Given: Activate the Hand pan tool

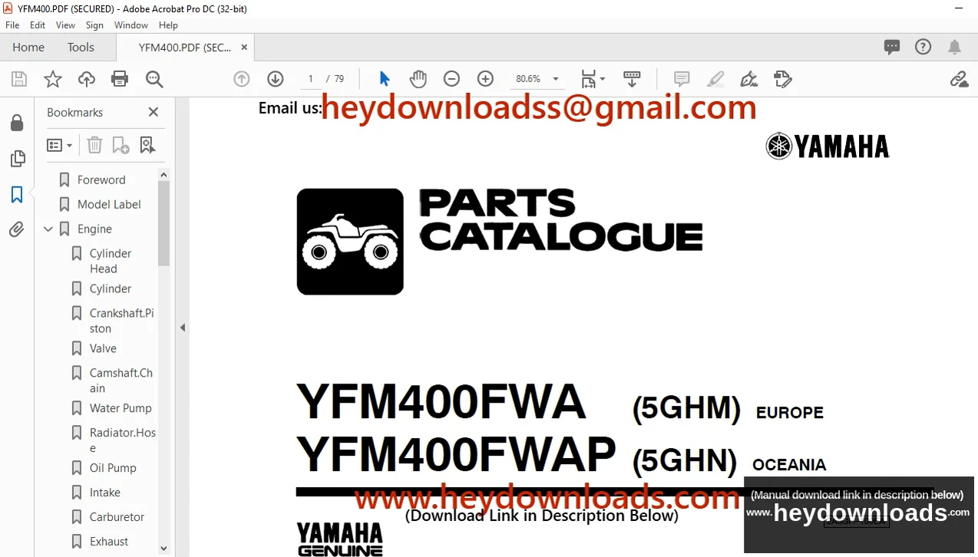Looking at the screenshot, I should pos(418,79).
